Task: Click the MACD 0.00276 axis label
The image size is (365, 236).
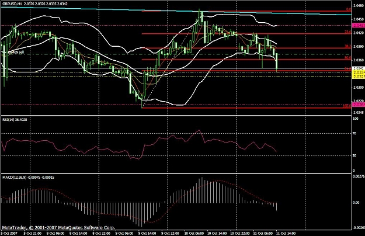Action: (x=358, y=176)
